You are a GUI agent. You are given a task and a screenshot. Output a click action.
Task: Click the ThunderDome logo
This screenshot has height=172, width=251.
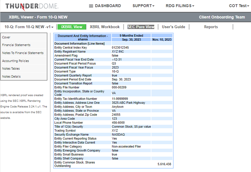pyautogui.click(x=32, y=6)
